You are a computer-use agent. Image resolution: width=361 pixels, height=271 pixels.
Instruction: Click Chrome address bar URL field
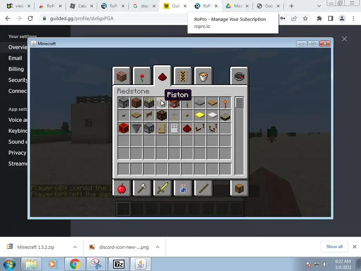click(x=115, y=18)
